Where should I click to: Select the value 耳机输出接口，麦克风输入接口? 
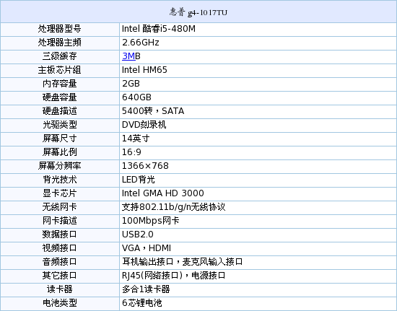tap(183, 262)
